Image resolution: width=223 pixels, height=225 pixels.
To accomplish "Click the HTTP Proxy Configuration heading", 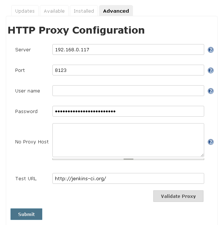I will 76,30.
